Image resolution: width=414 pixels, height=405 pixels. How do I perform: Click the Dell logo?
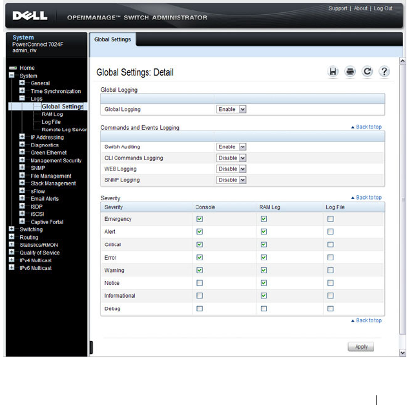click(30, 16)
